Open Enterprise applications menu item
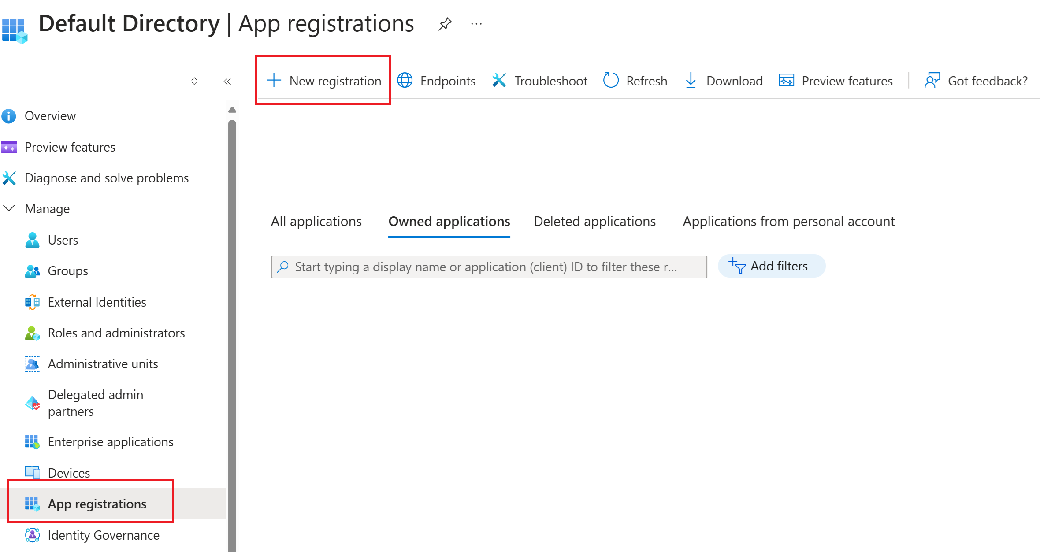This screenshot has height=552, width=1040. pos(110,442)
